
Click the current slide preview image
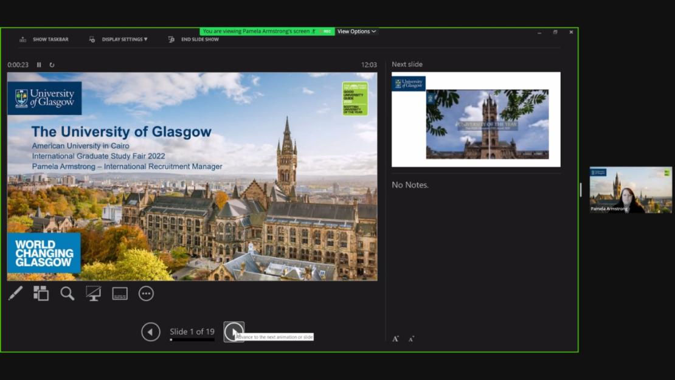[192, 176]
